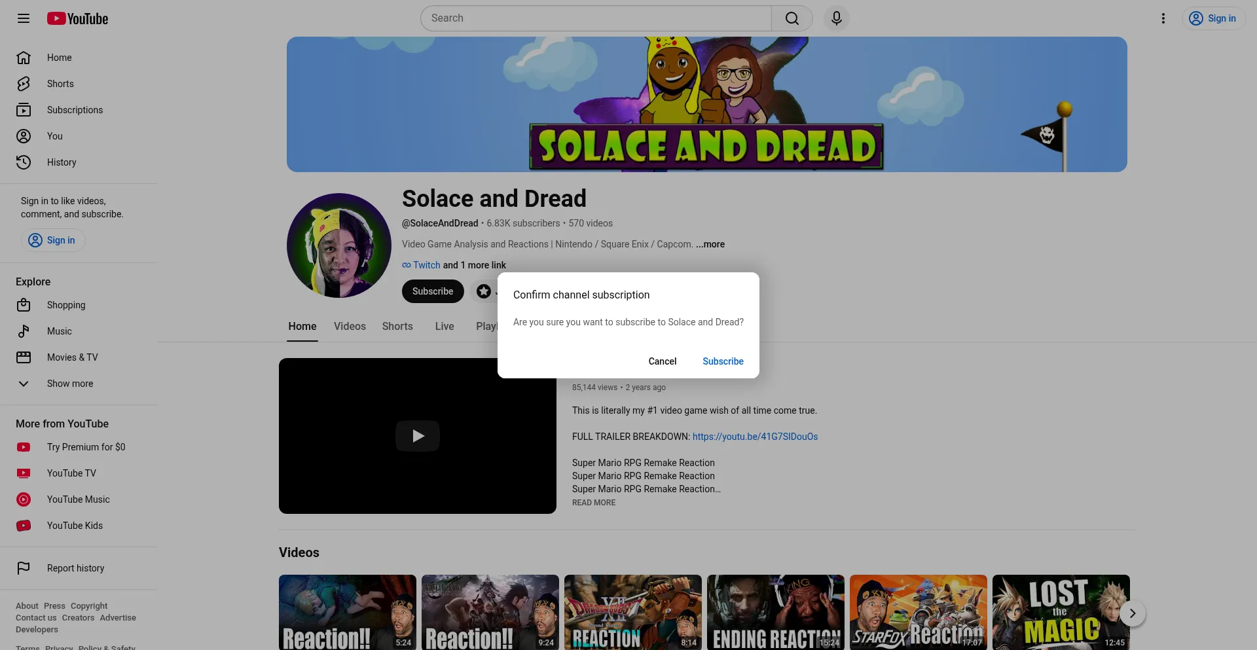Cancel the subscription confirmation dialog

663,361
